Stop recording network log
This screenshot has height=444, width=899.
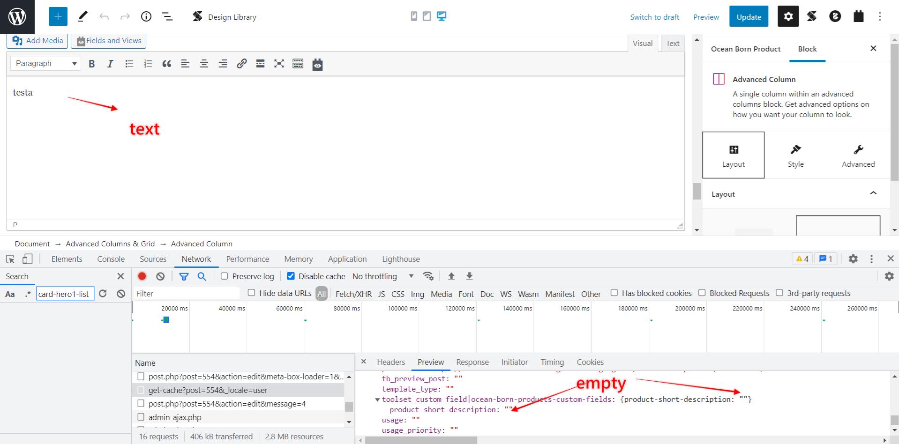click(142, 276)
